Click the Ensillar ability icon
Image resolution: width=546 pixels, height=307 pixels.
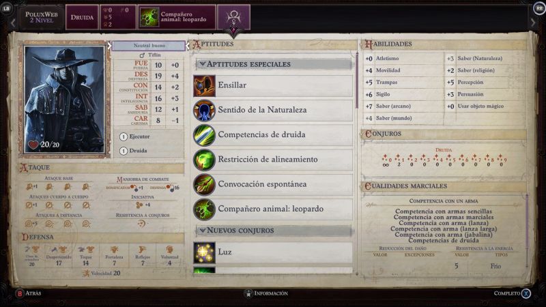pyautogui.click(x=204, y=86)
